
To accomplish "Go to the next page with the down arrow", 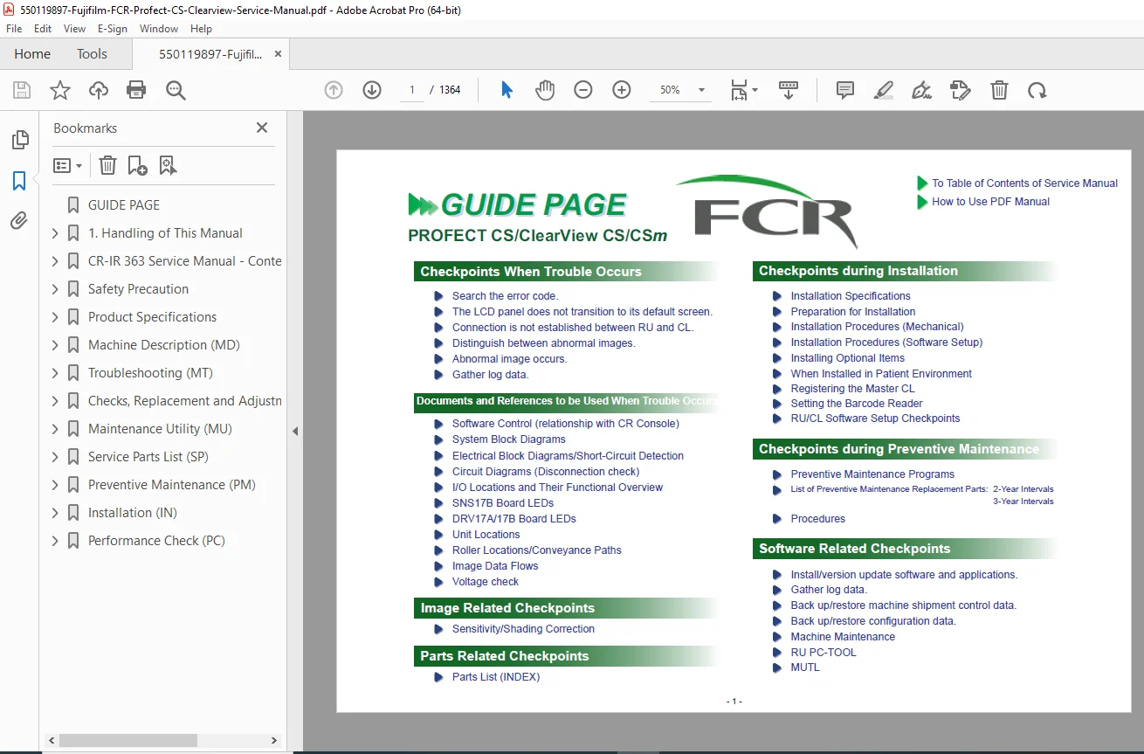I will point(372,90).
